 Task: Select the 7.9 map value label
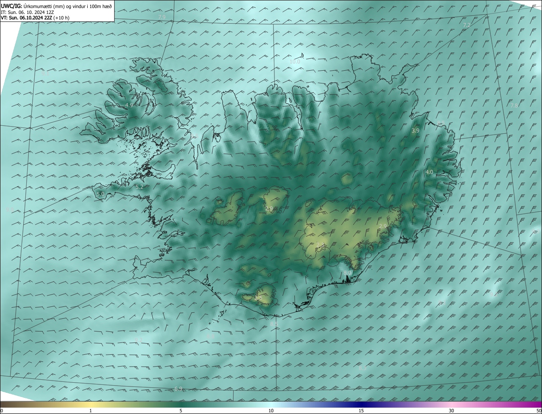[162, 17]
